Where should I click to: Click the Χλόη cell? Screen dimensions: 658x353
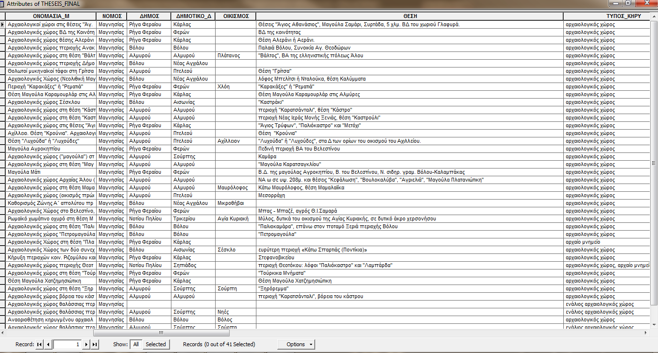click(236, 86)
